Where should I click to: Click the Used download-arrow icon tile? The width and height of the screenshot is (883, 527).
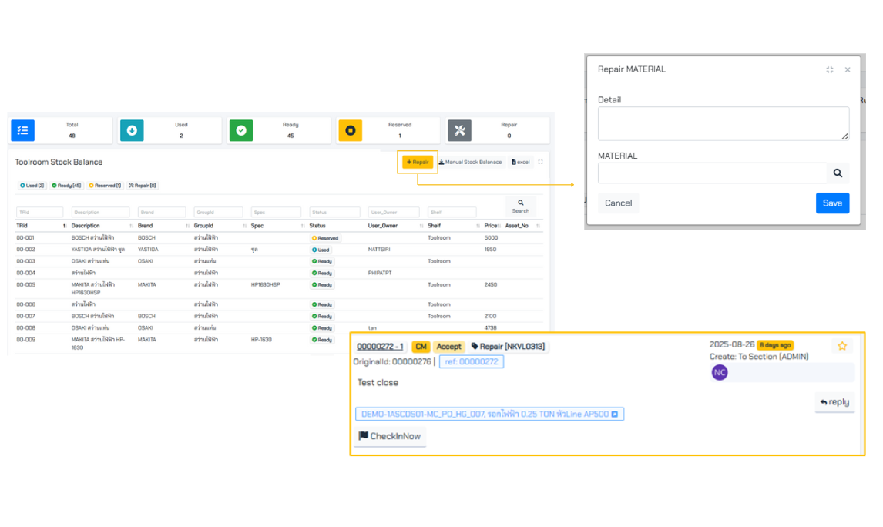[x=132, y=130]
